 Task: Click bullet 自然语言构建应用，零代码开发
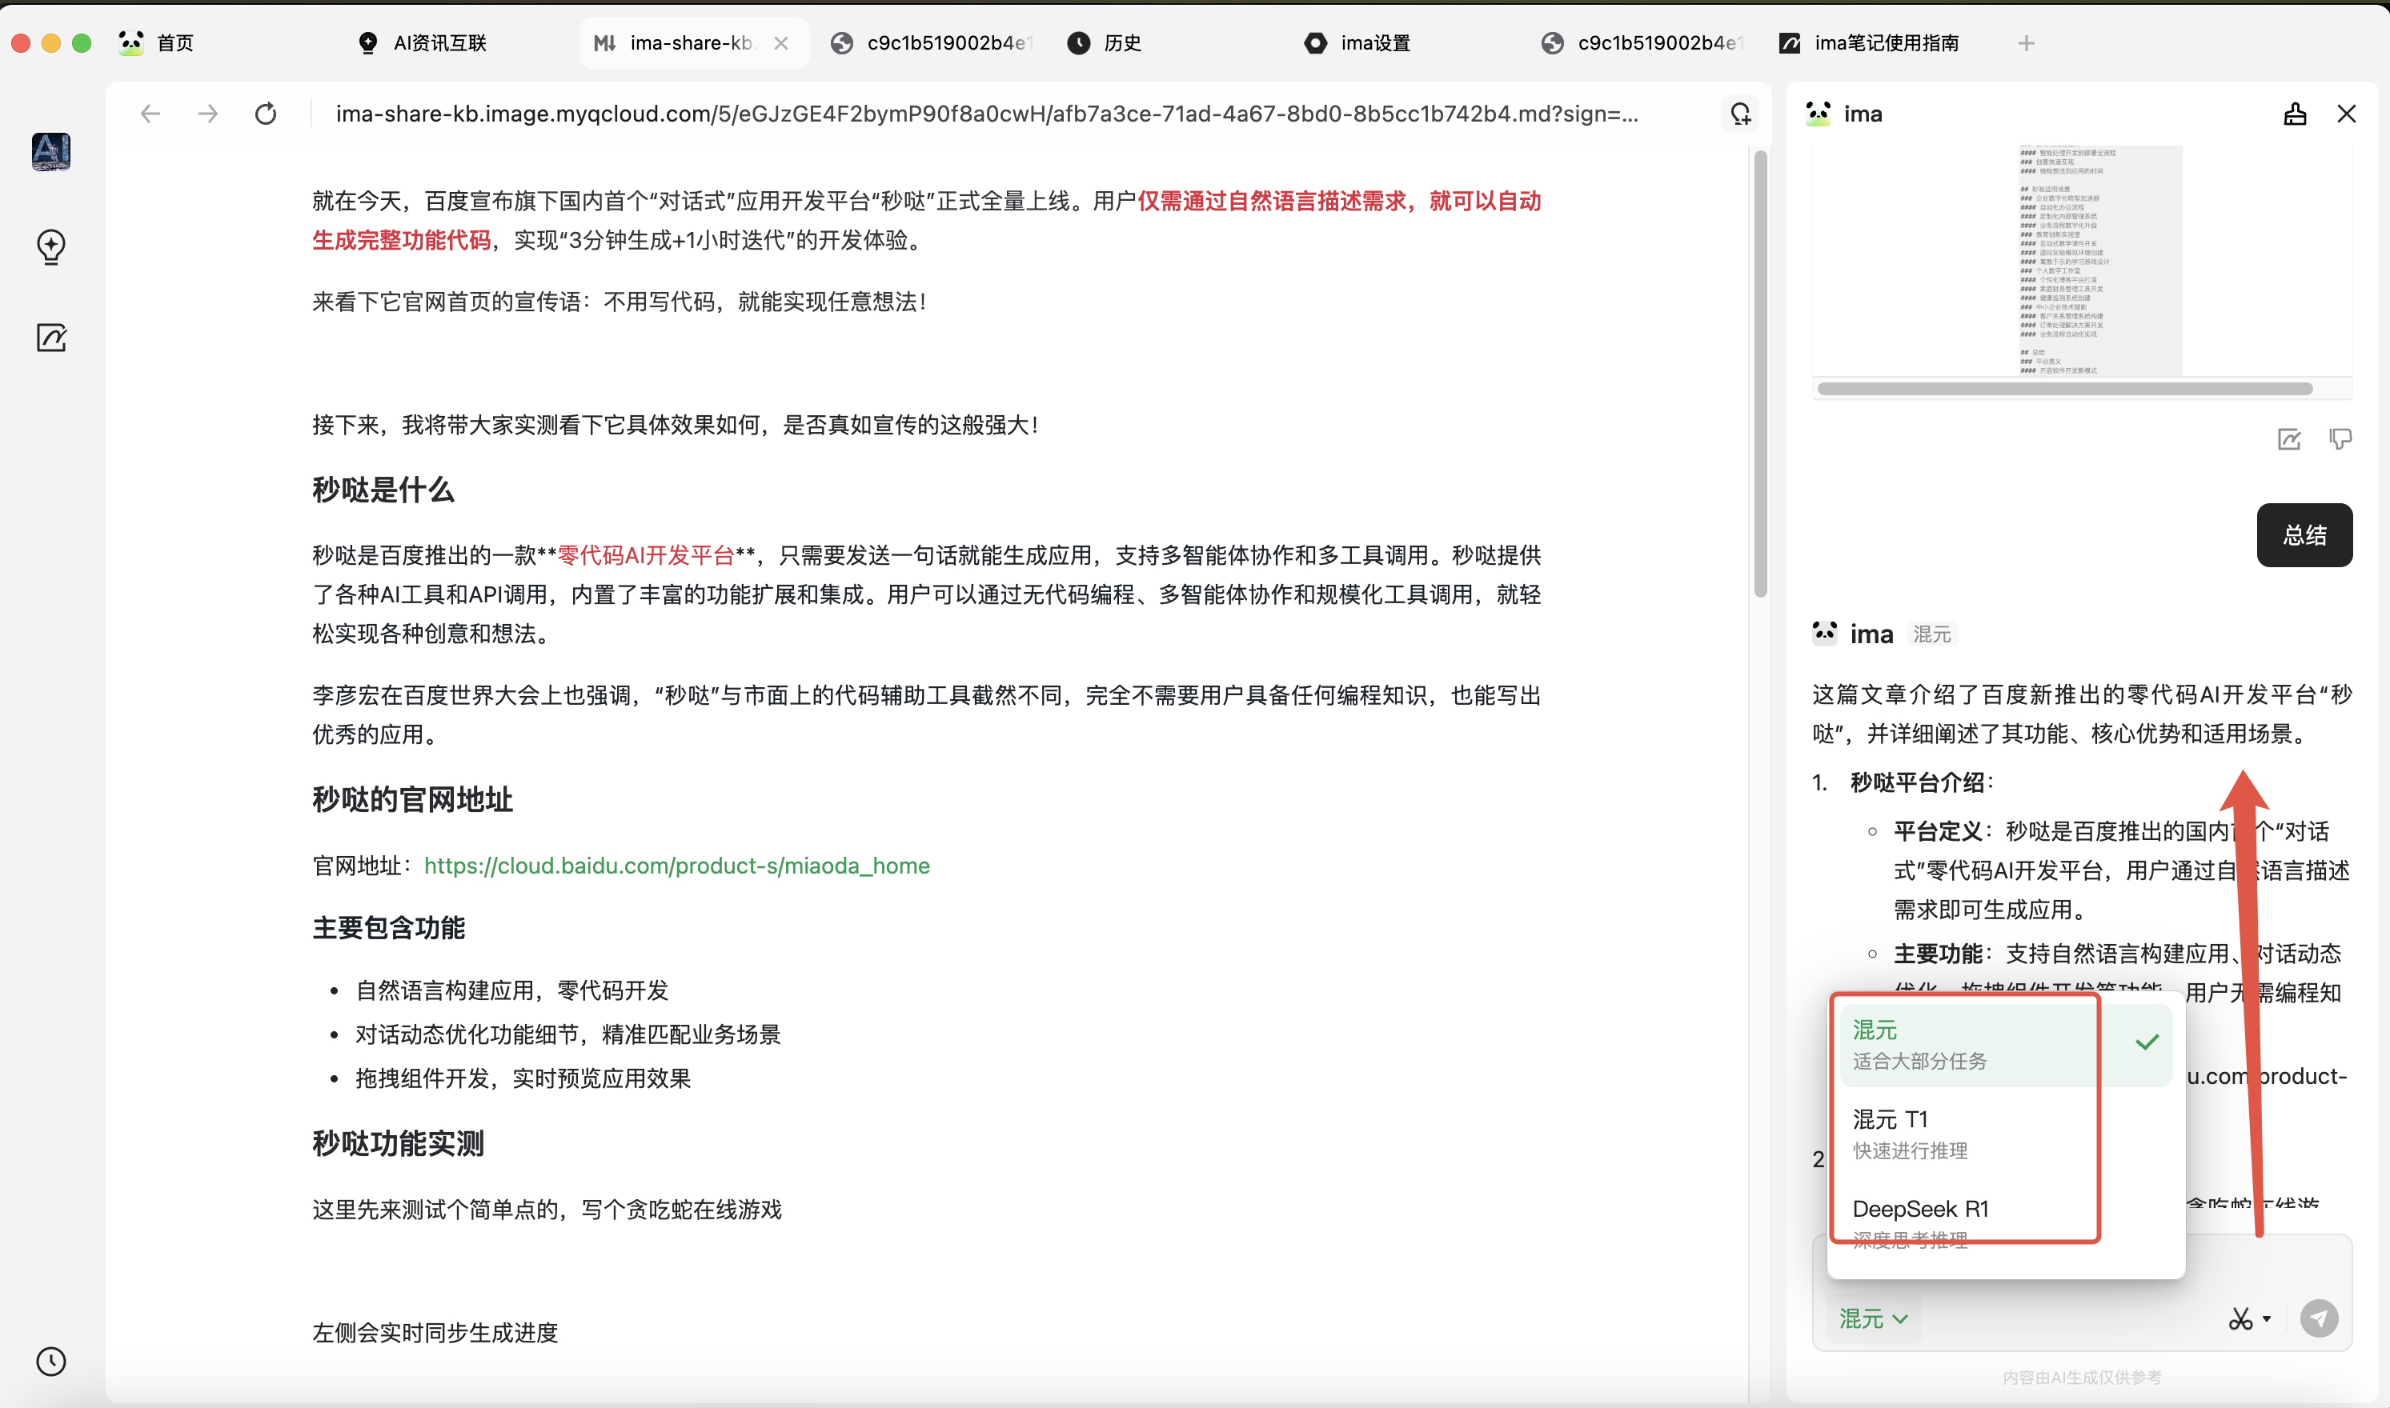[x=511, y=990]
